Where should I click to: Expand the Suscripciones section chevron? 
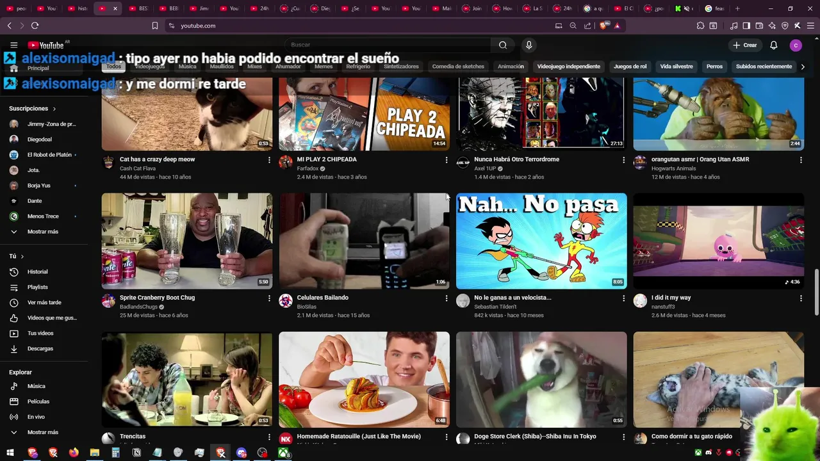coord(54,109)
